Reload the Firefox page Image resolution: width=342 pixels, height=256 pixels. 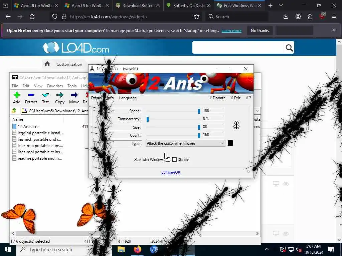click(32, 17)
